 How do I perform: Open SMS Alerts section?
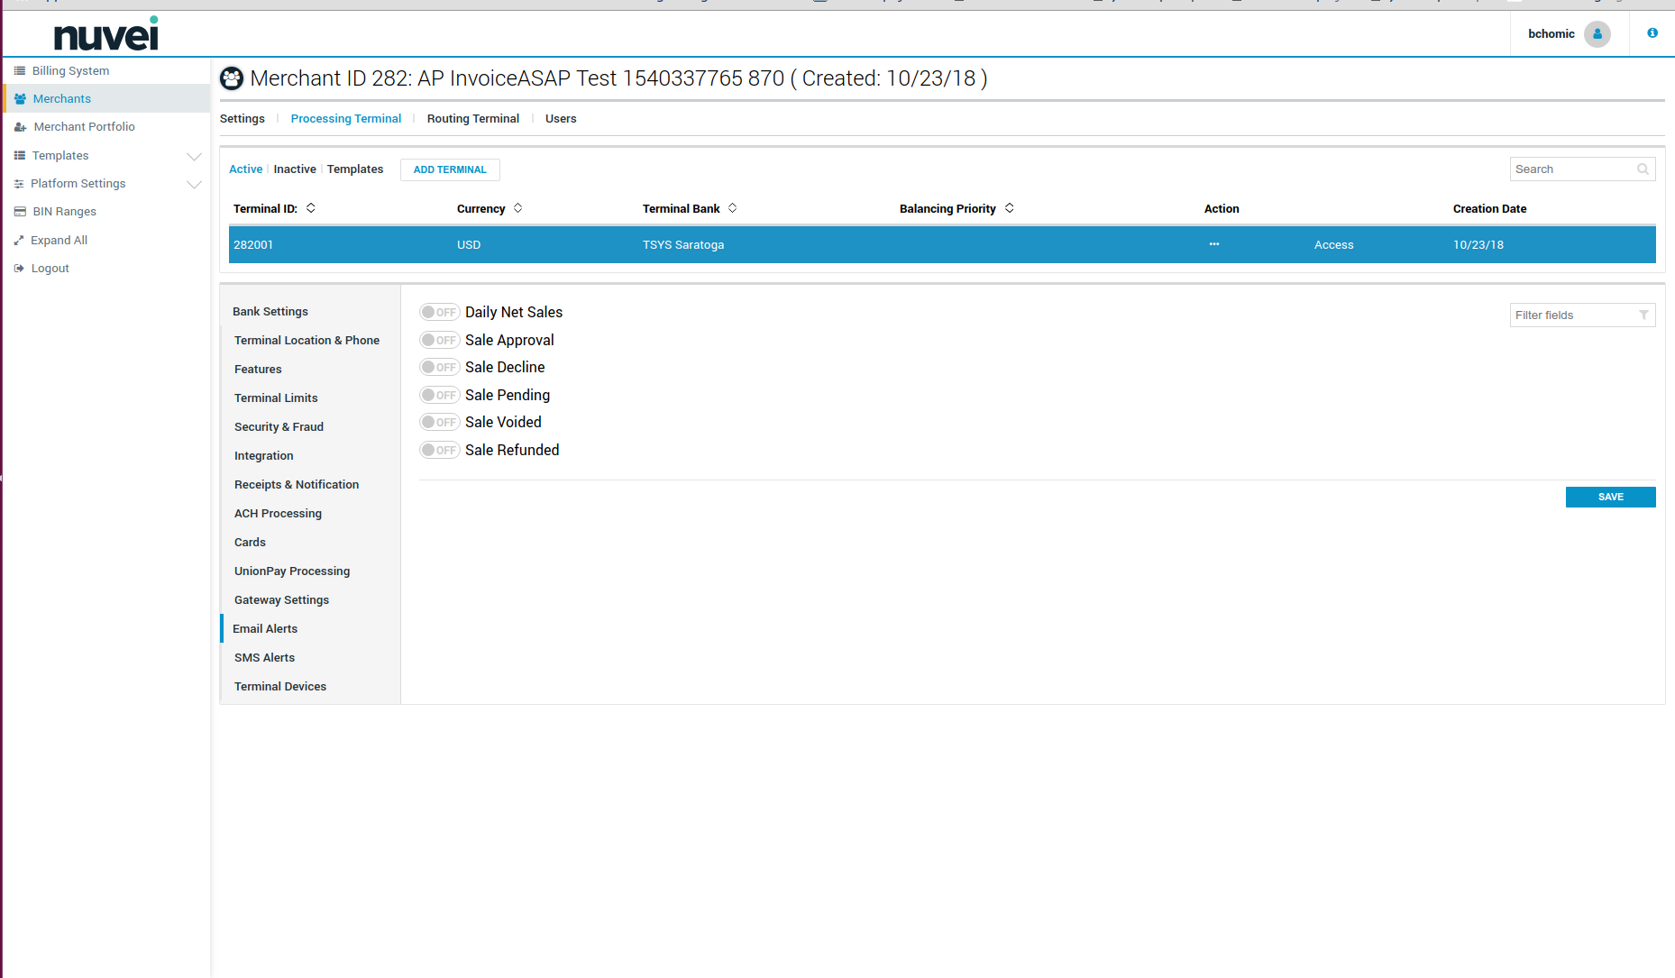pos(264,658)
